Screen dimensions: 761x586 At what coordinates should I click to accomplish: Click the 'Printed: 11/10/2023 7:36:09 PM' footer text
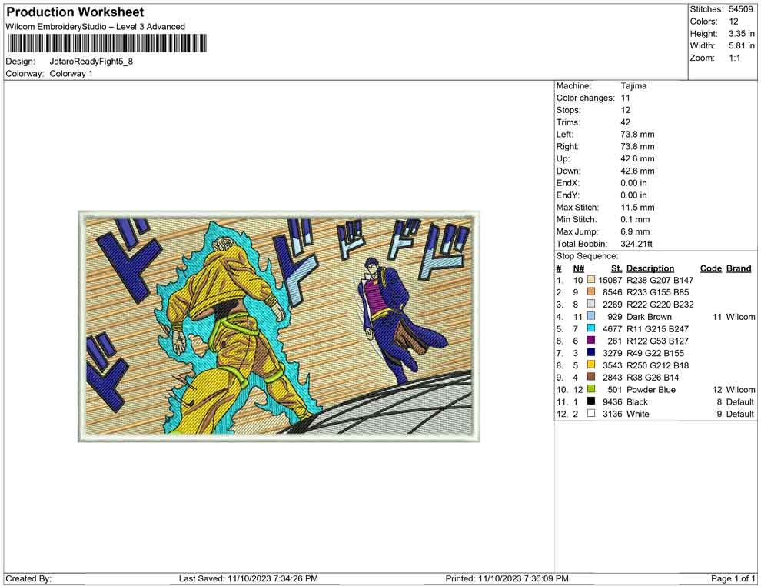[507, 578]
